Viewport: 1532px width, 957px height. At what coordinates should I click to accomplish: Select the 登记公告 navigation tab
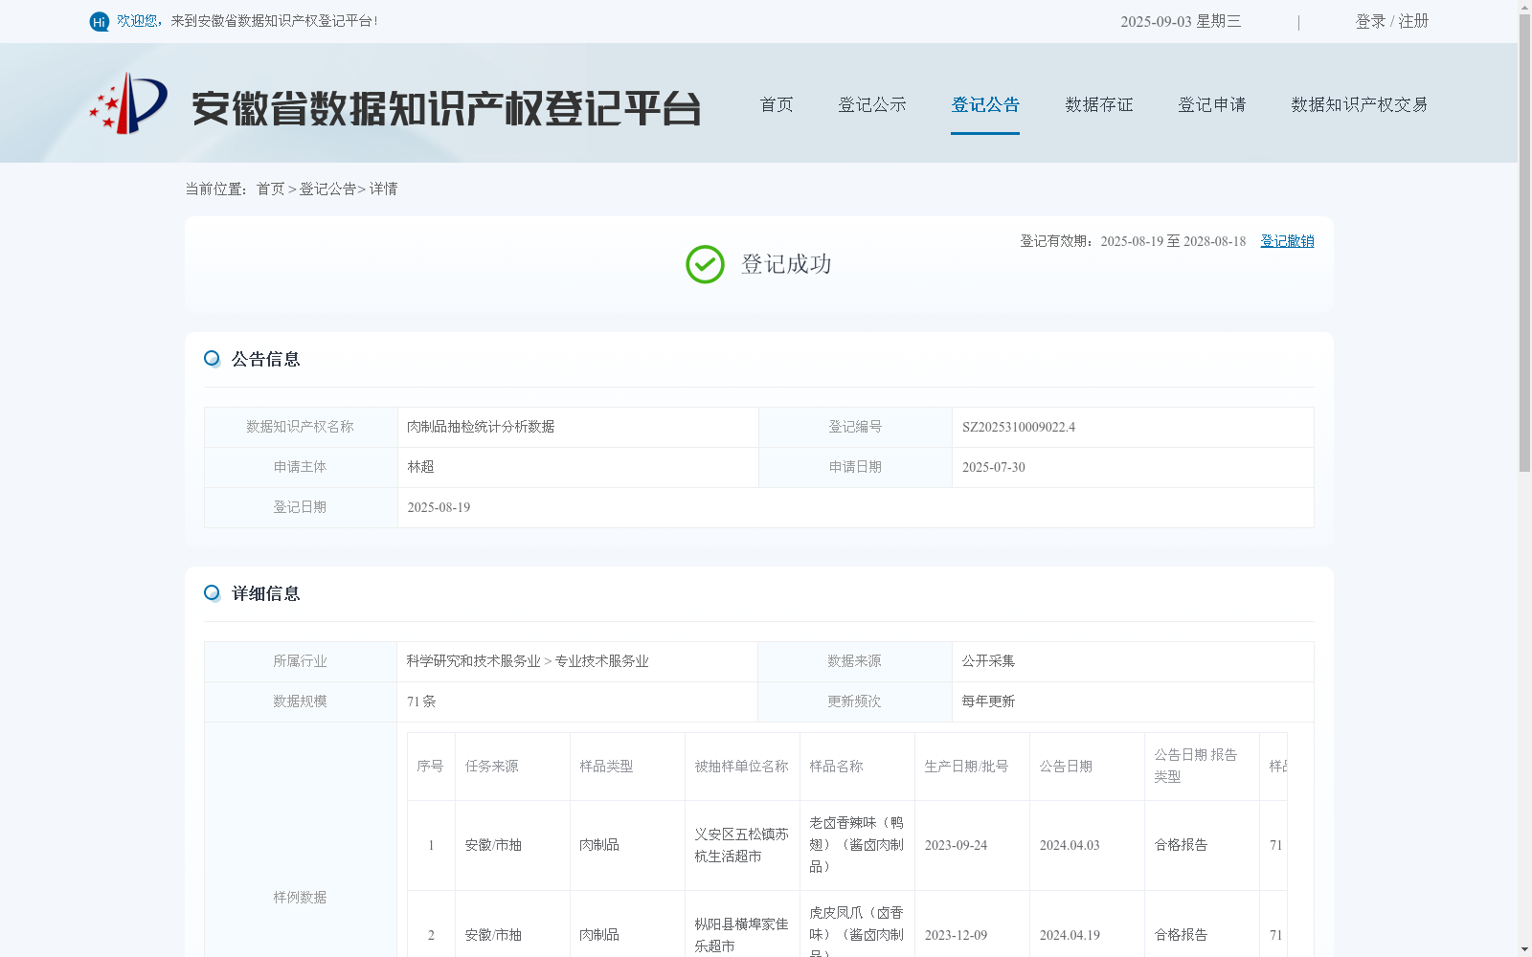[985, 104]
